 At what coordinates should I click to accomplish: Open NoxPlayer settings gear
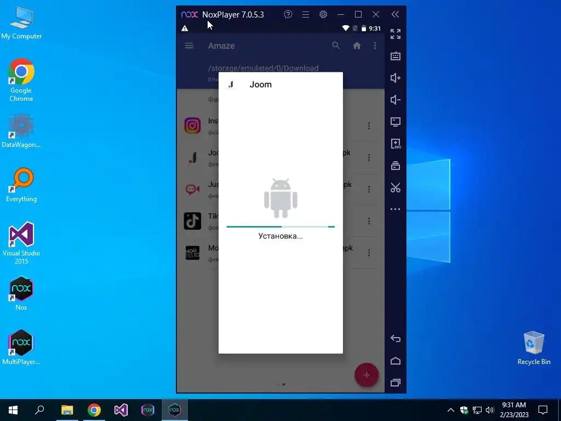pyautogui.click(x=323, y=14)
